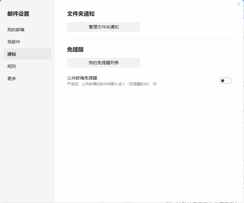244x203 pixels.
Task: Switch to the 写邮件 settings section
Action: point(14,42)
